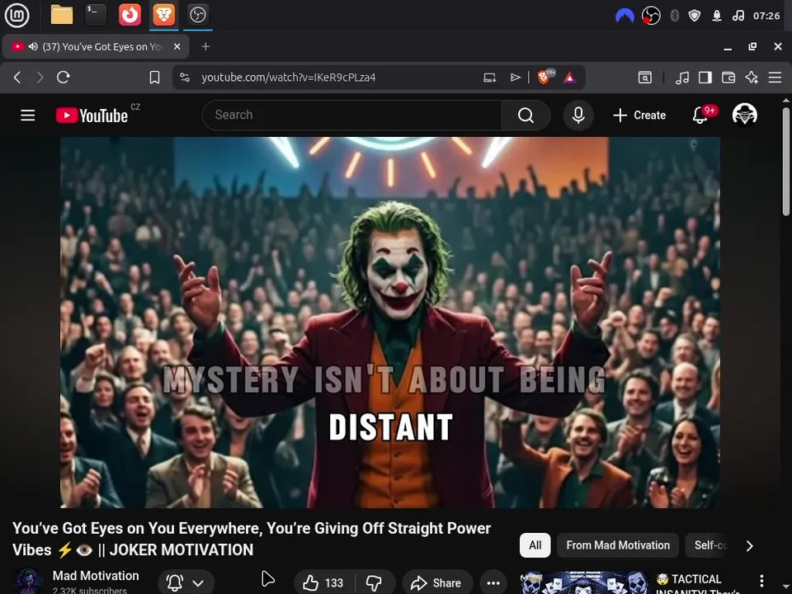The image size is (792, 594).
Task: Open the music note tray applet
Action: coord(738,16)
